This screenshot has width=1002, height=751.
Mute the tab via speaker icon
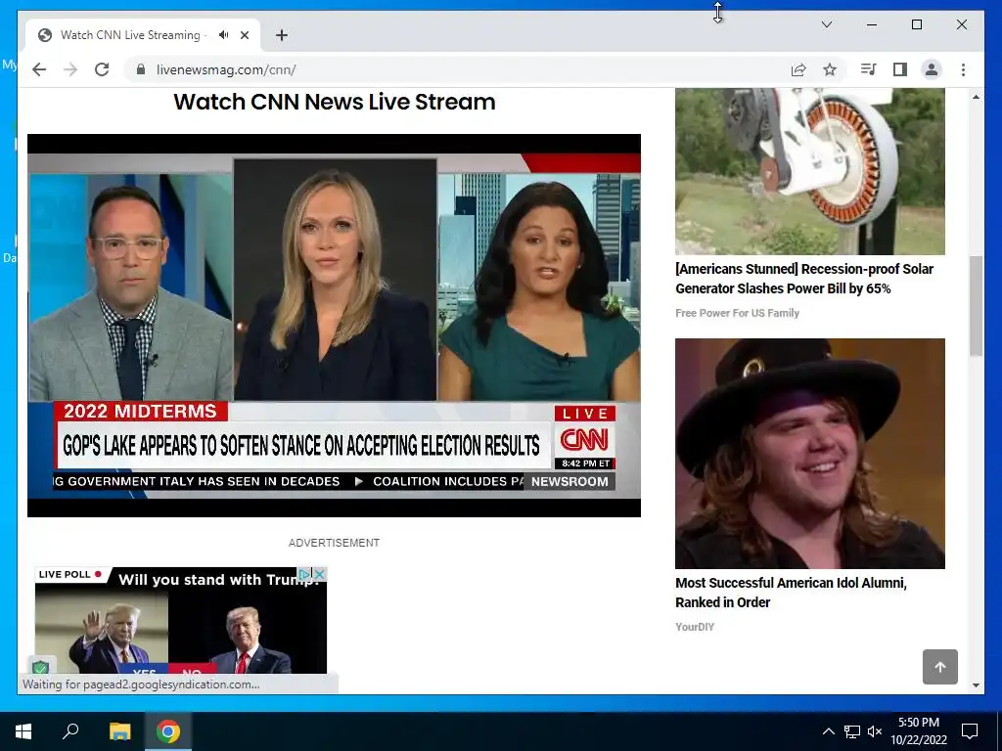click(224, 35)
